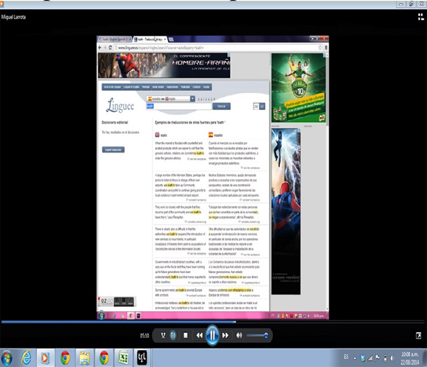Open Internet Explorer from the taskbar
The height and width of the screenshot is (367, 427).
pos(26,357)
